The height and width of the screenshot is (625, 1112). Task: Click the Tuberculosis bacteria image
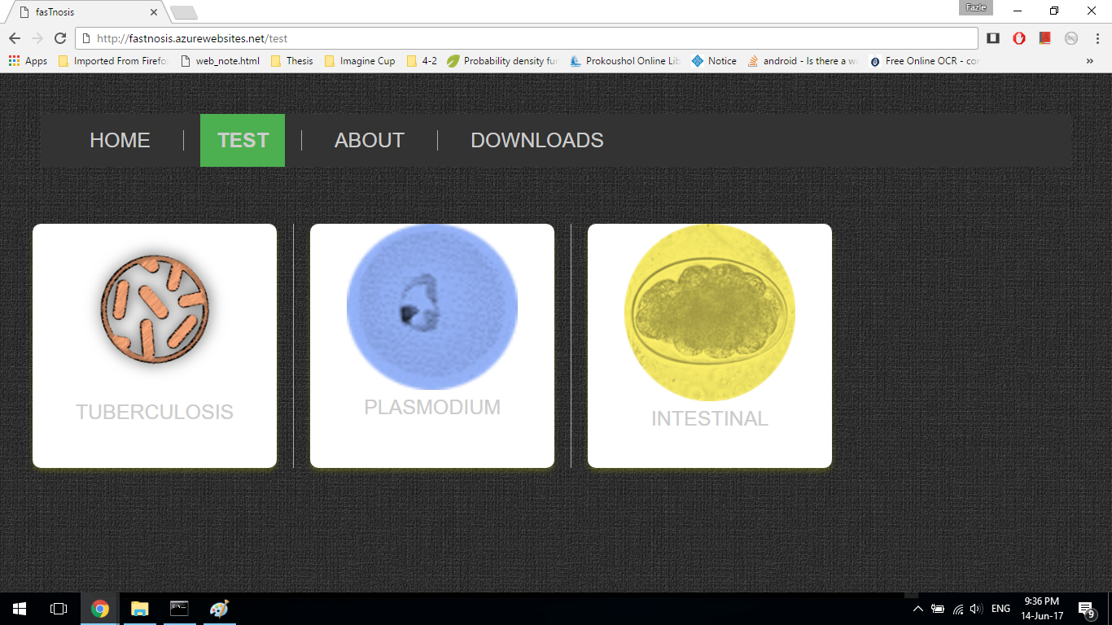(x=155, y=308)
